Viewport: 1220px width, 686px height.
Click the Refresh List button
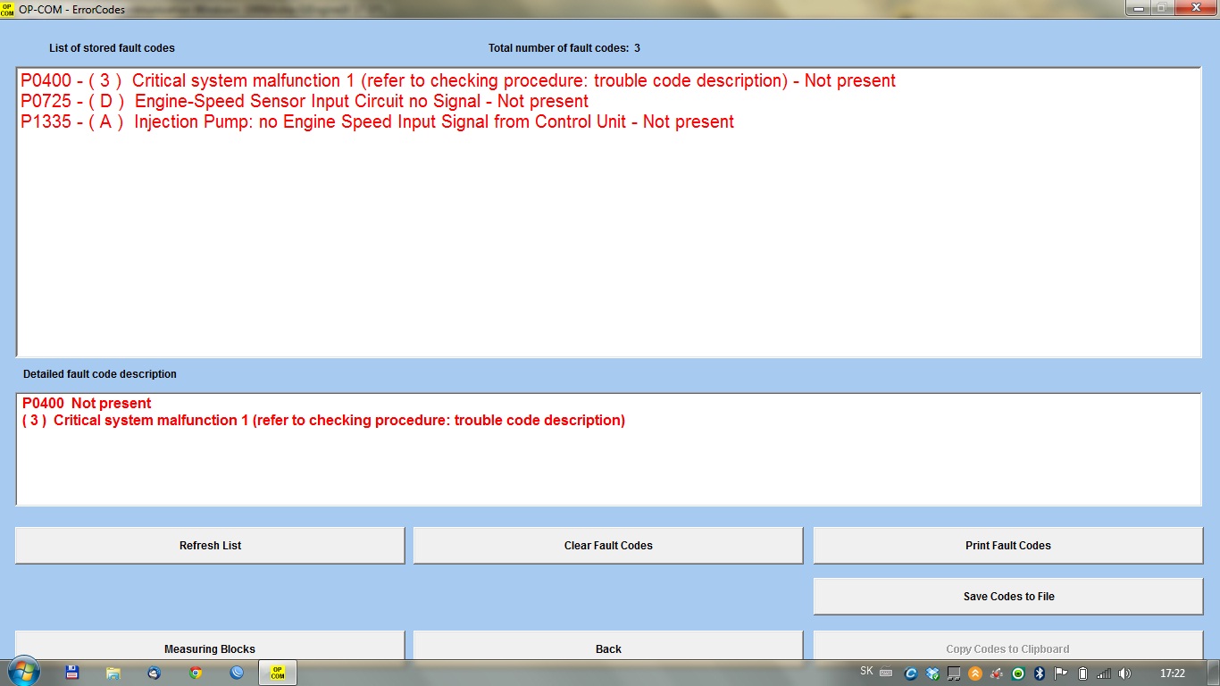tap(210, 546)
